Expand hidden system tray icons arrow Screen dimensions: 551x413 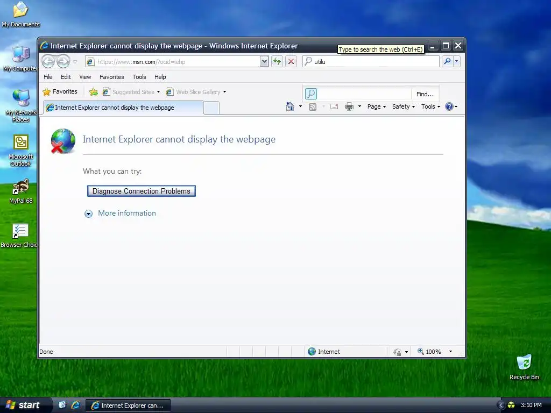501,405
